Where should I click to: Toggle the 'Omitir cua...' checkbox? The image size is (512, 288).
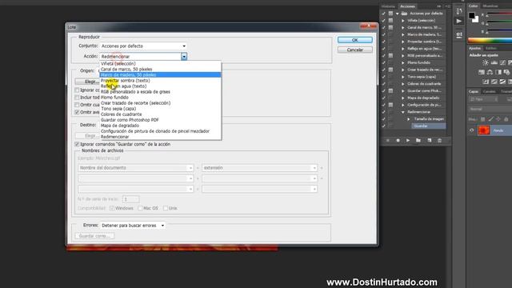[77, 105]
